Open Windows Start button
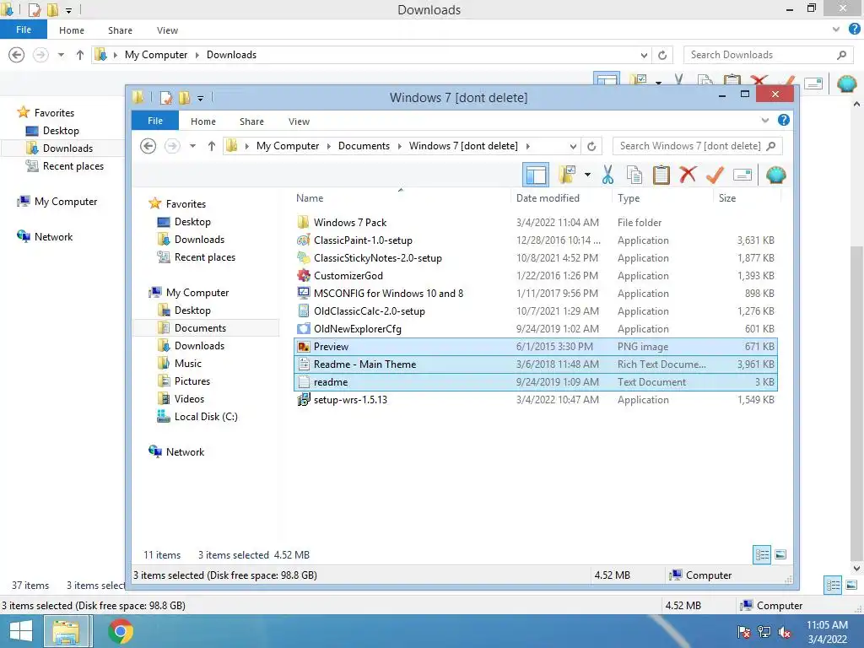The width and height of the screenshot is (864, 648). click(20, 631)
